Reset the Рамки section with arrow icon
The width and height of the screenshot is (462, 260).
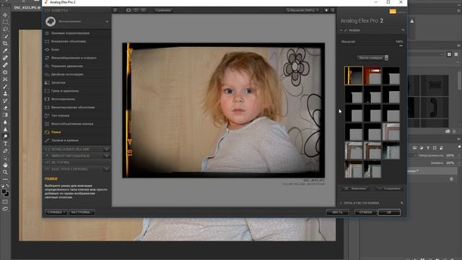pyautogui.click(x=403, y=30)
